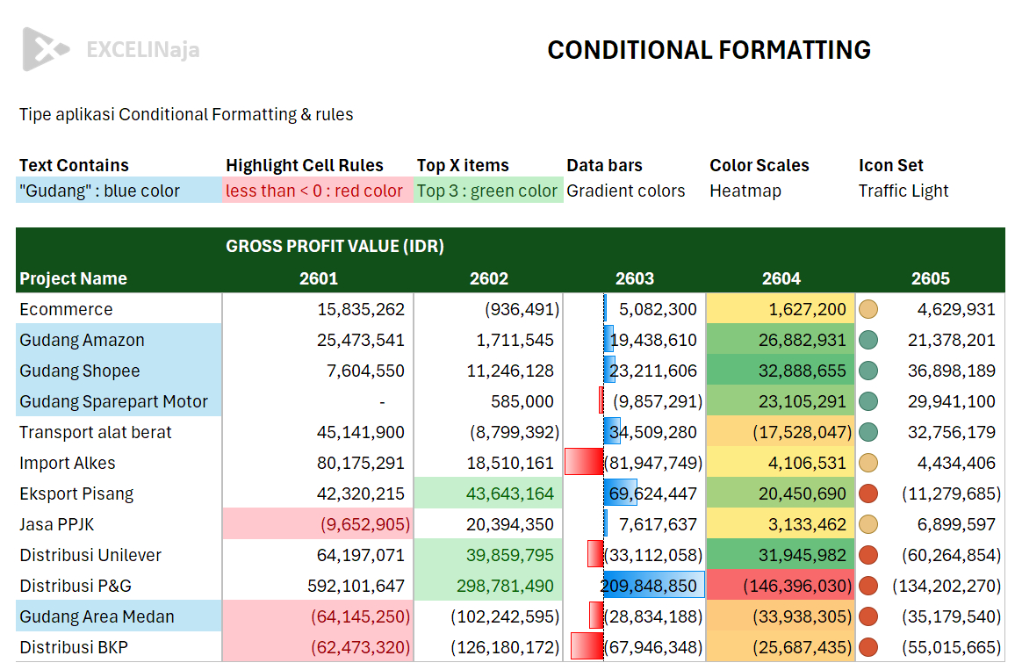Select the dark green heatmap cell 32,888,655
Image resolution: width=1015 pixels, height=670 pixels.
(x=781, y=371)
